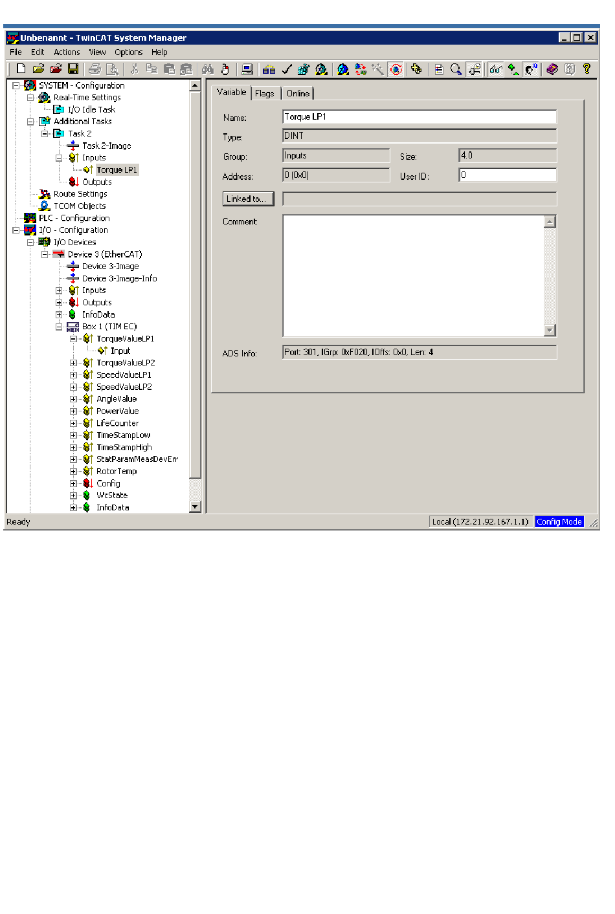Click the Paste clipboard icon
The height and width of the screenshot is (914, 615).
(170, 69)
